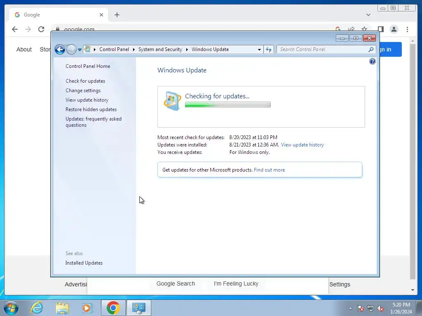Open Installed Updates under See also
The image size is (422, 316).
[84, 263]
